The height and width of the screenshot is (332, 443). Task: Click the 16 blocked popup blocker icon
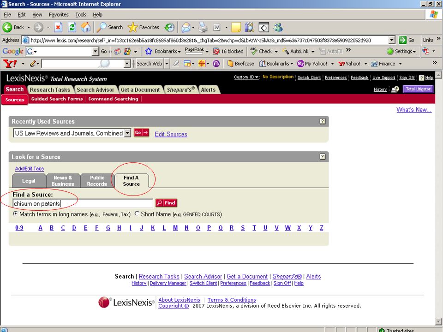pyautogui.click(x=216, y=51)
